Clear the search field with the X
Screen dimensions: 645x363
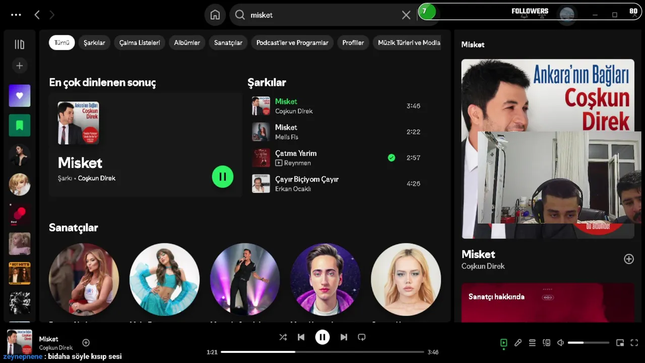coord(406,15)
